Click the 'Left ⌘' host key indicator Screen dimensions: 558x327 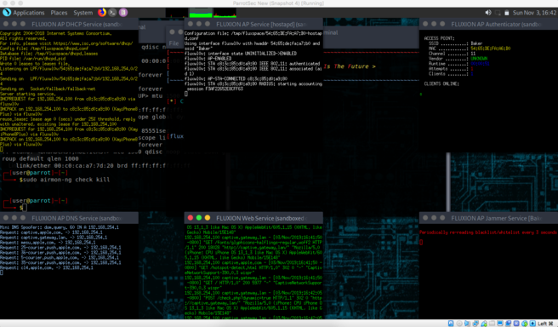pos(545,324)
